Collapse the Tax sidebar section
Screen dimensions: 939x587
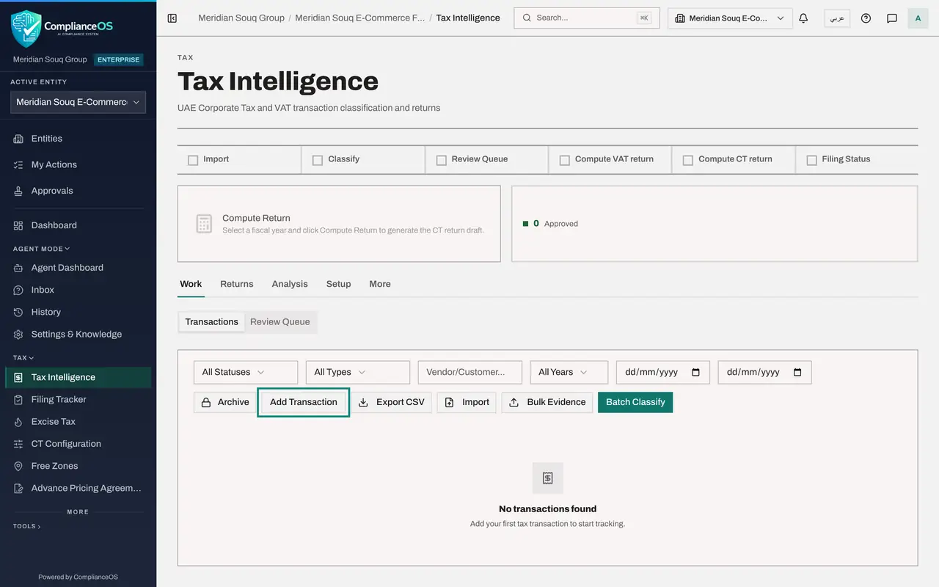[23, 358]
